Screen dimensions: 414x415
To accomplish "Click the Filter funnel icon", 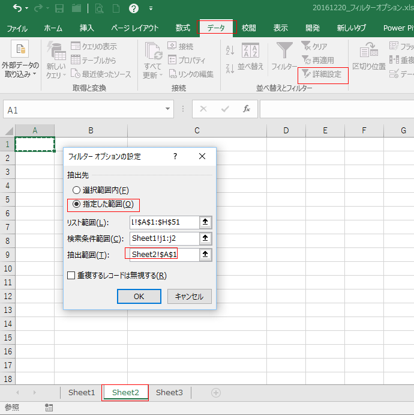I will pos(284,50).
